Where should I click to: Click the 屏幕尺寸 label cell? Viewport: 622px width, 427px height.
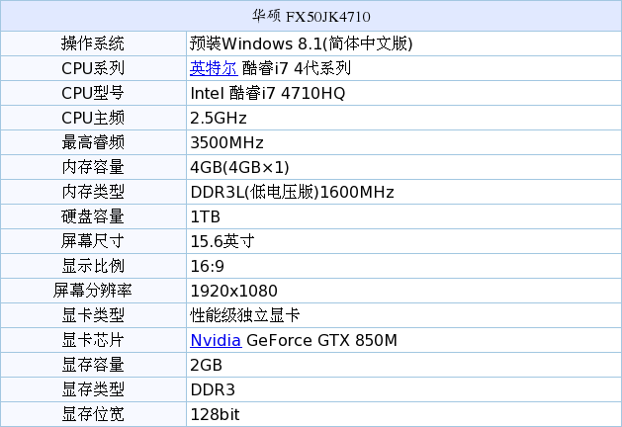[x=93, y=241]
